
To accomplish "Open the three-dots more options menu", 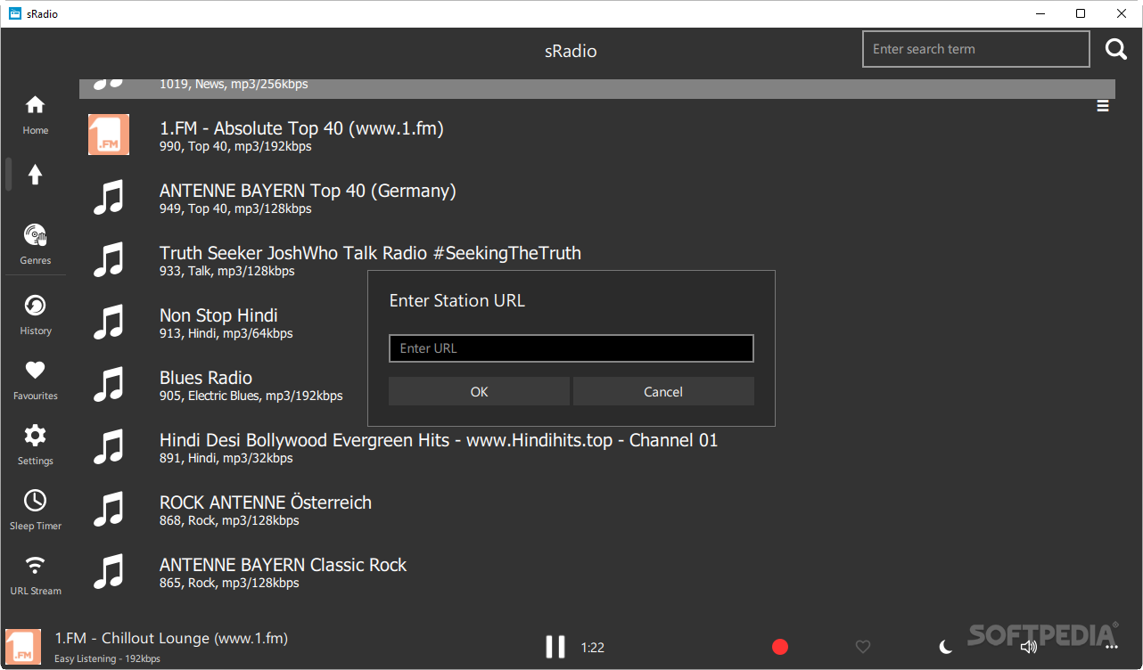I will click(1111, 648).
